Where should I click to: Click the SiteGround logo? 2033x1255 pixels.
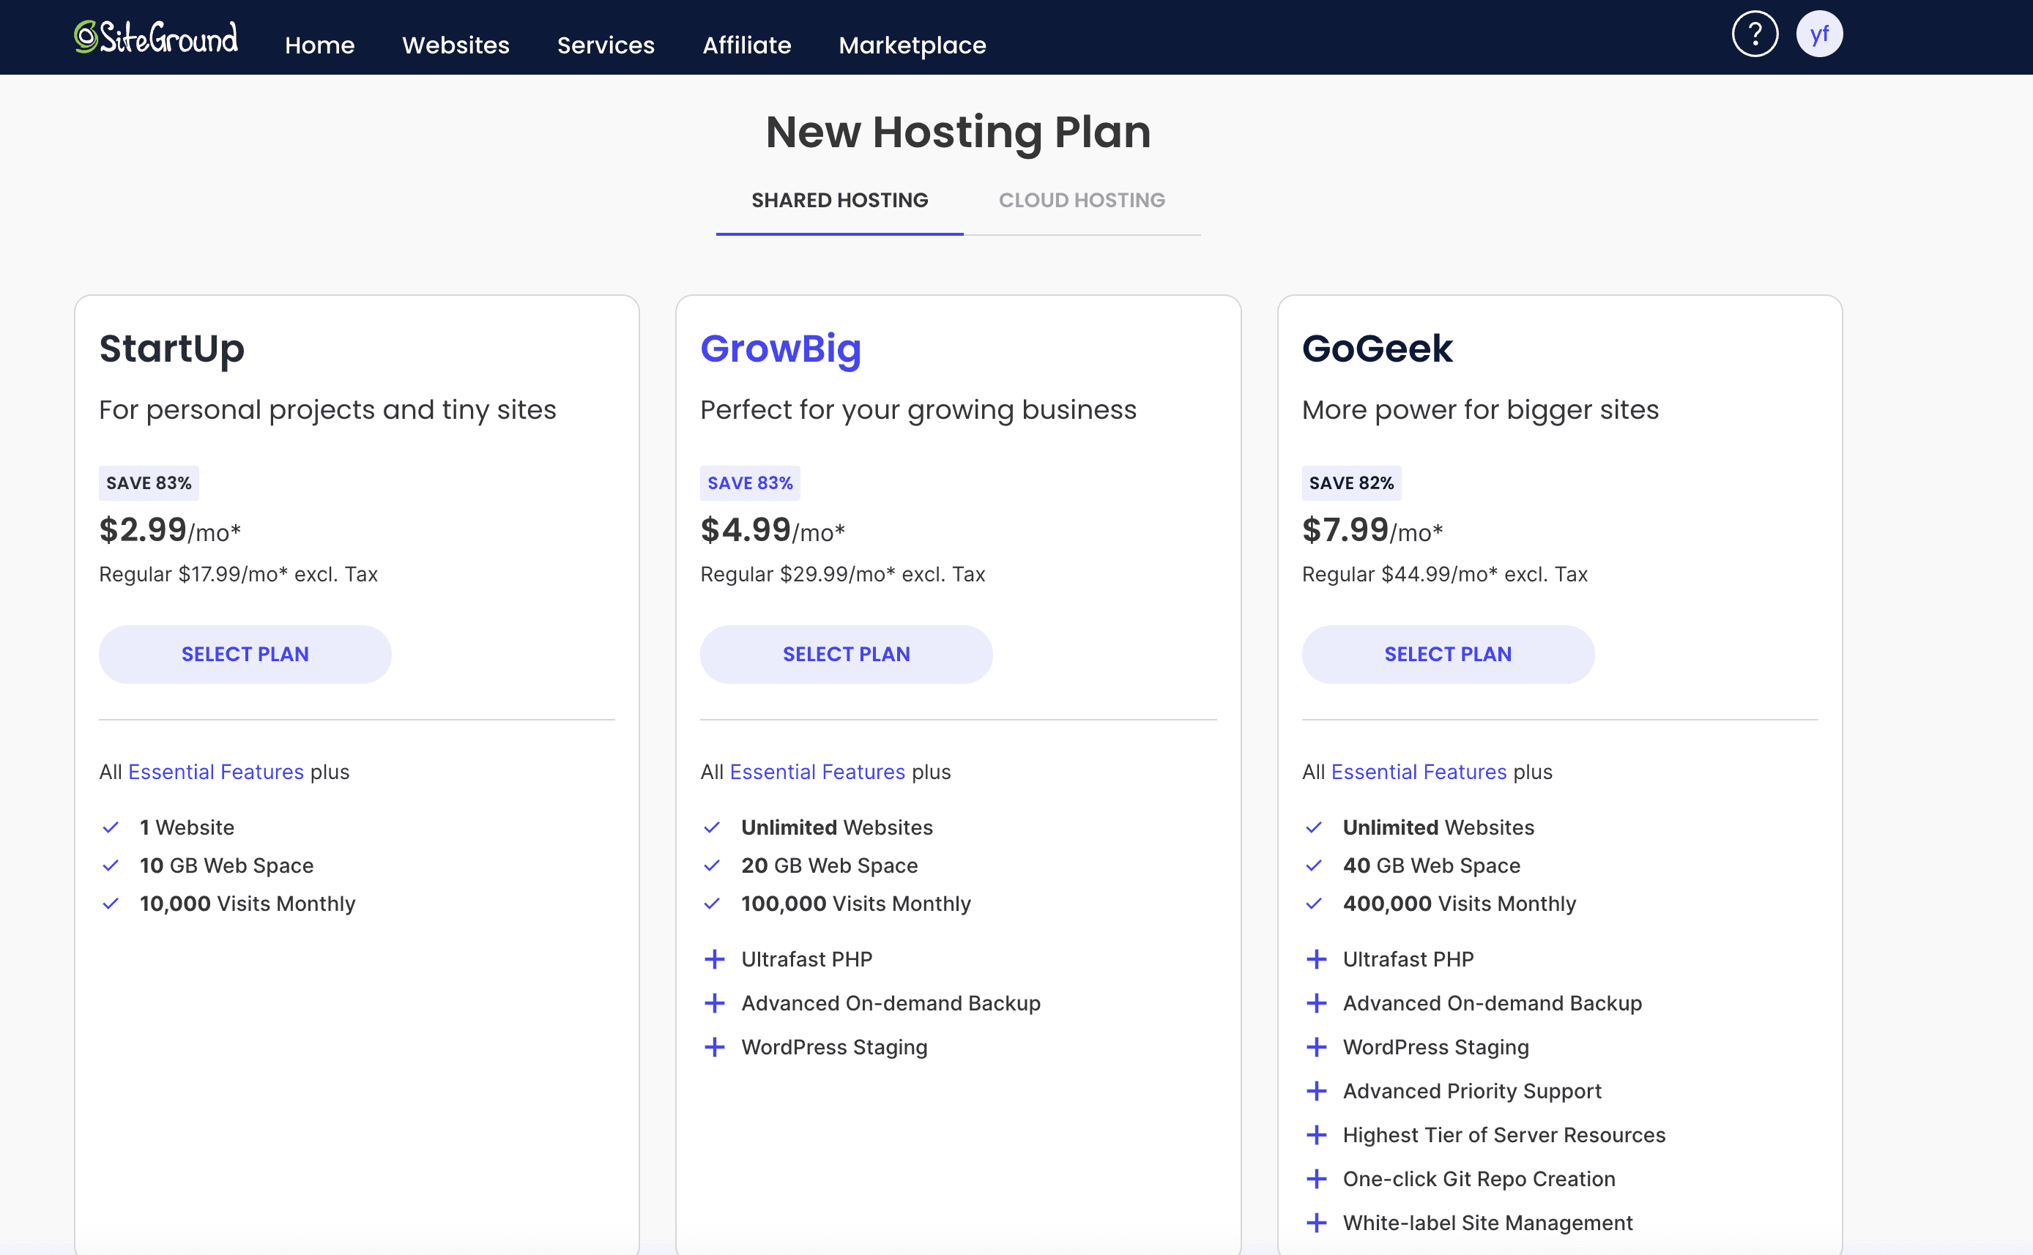(x=156, y=37)
